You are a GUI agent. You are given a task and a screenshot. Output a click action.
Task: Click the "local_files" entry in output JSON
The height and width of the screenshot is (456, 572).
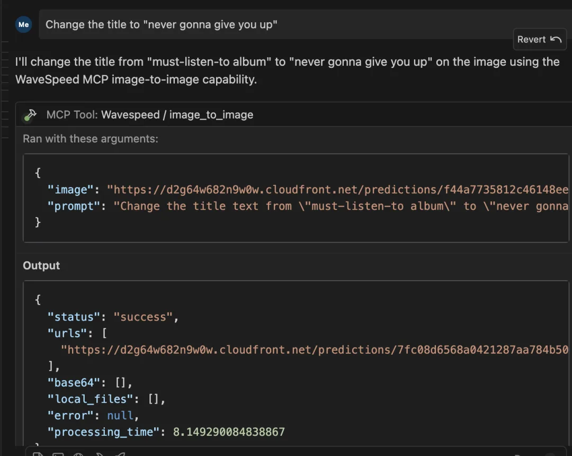(x=106, y=399)
